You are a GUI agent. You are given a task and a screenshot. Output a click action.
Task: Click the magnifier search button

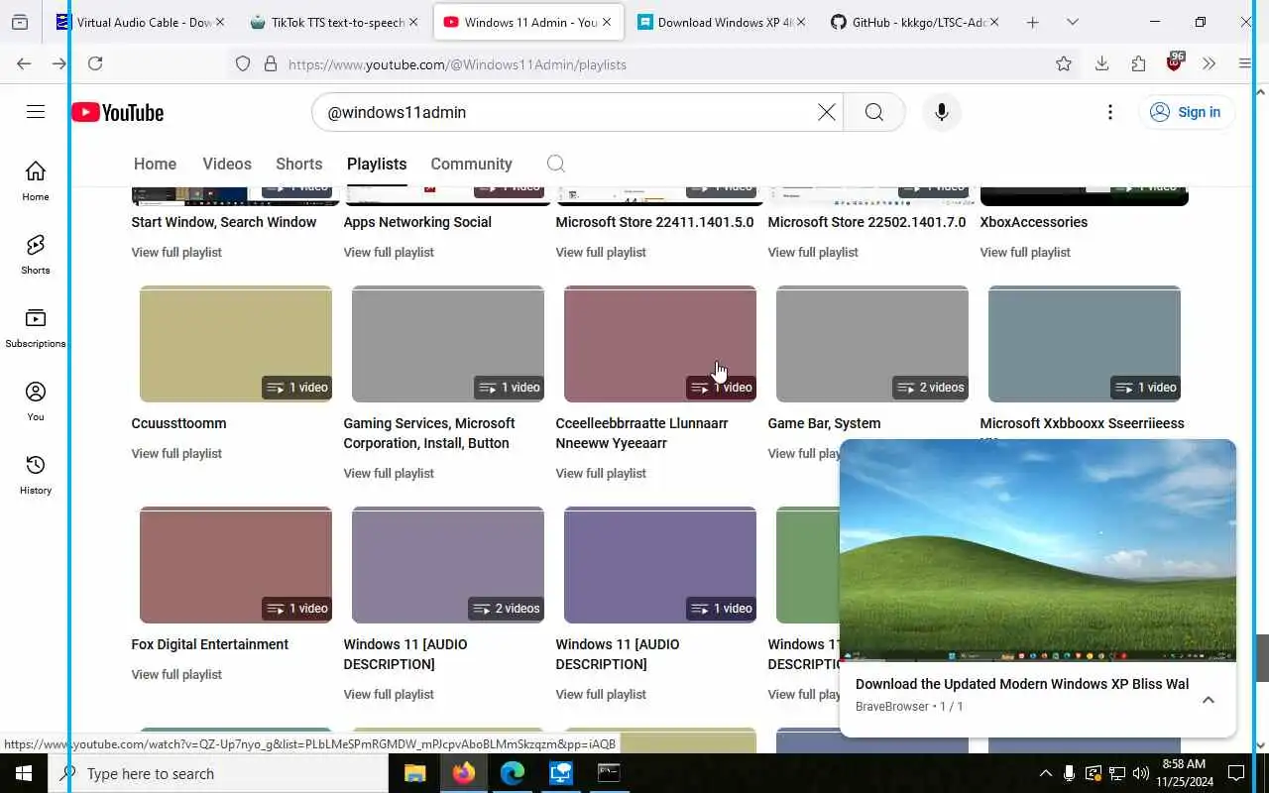(873, 112)
